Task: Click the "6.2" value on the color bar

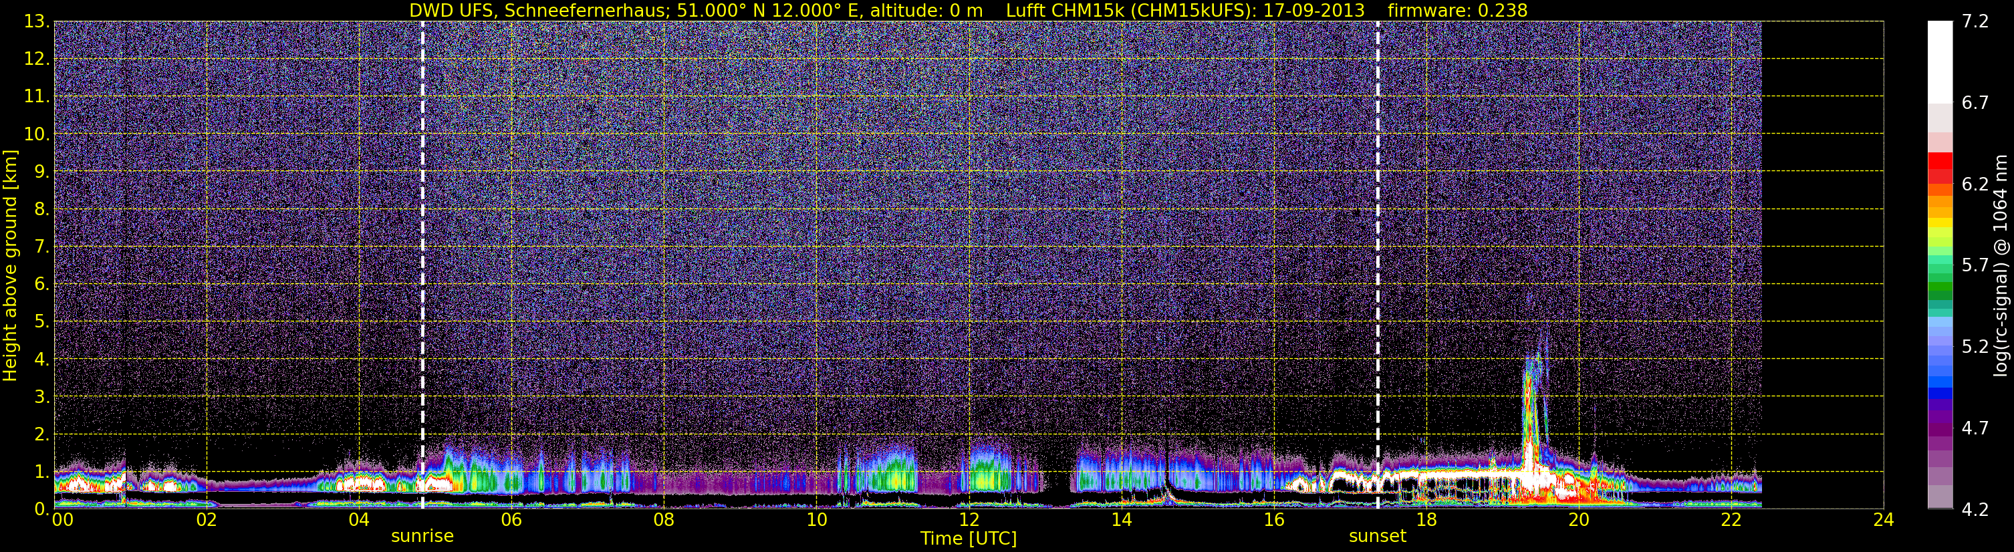Action: point(1975,184)
